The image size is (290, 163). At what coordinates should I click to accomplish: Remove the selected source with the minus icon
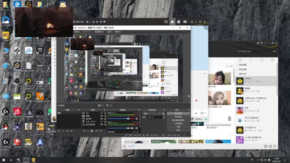click(x=88, y=131)
